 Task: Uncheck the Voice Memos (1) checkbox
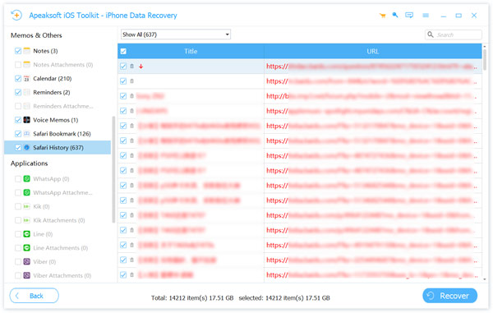pos(18,120)
